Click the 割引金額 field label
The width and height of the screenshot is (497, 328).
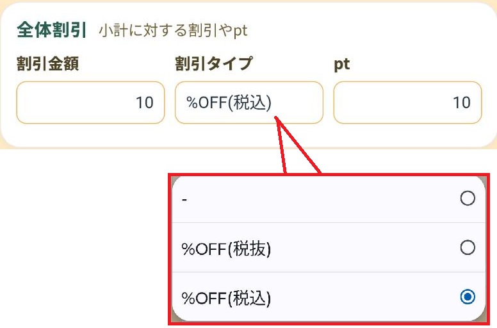click(47, 63)
